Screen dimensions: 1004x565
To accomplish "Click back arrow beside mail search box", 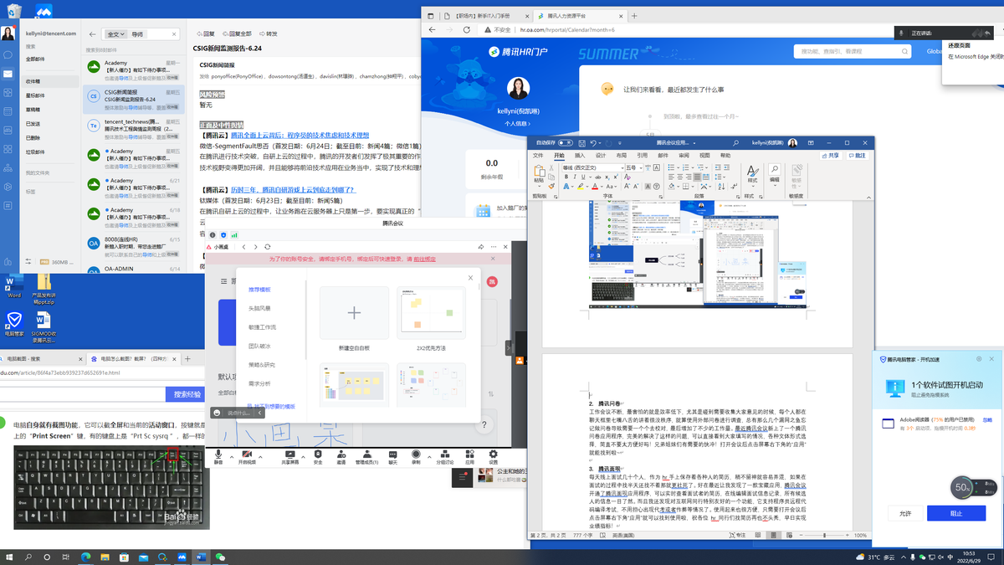I will [x=92, y=34].
